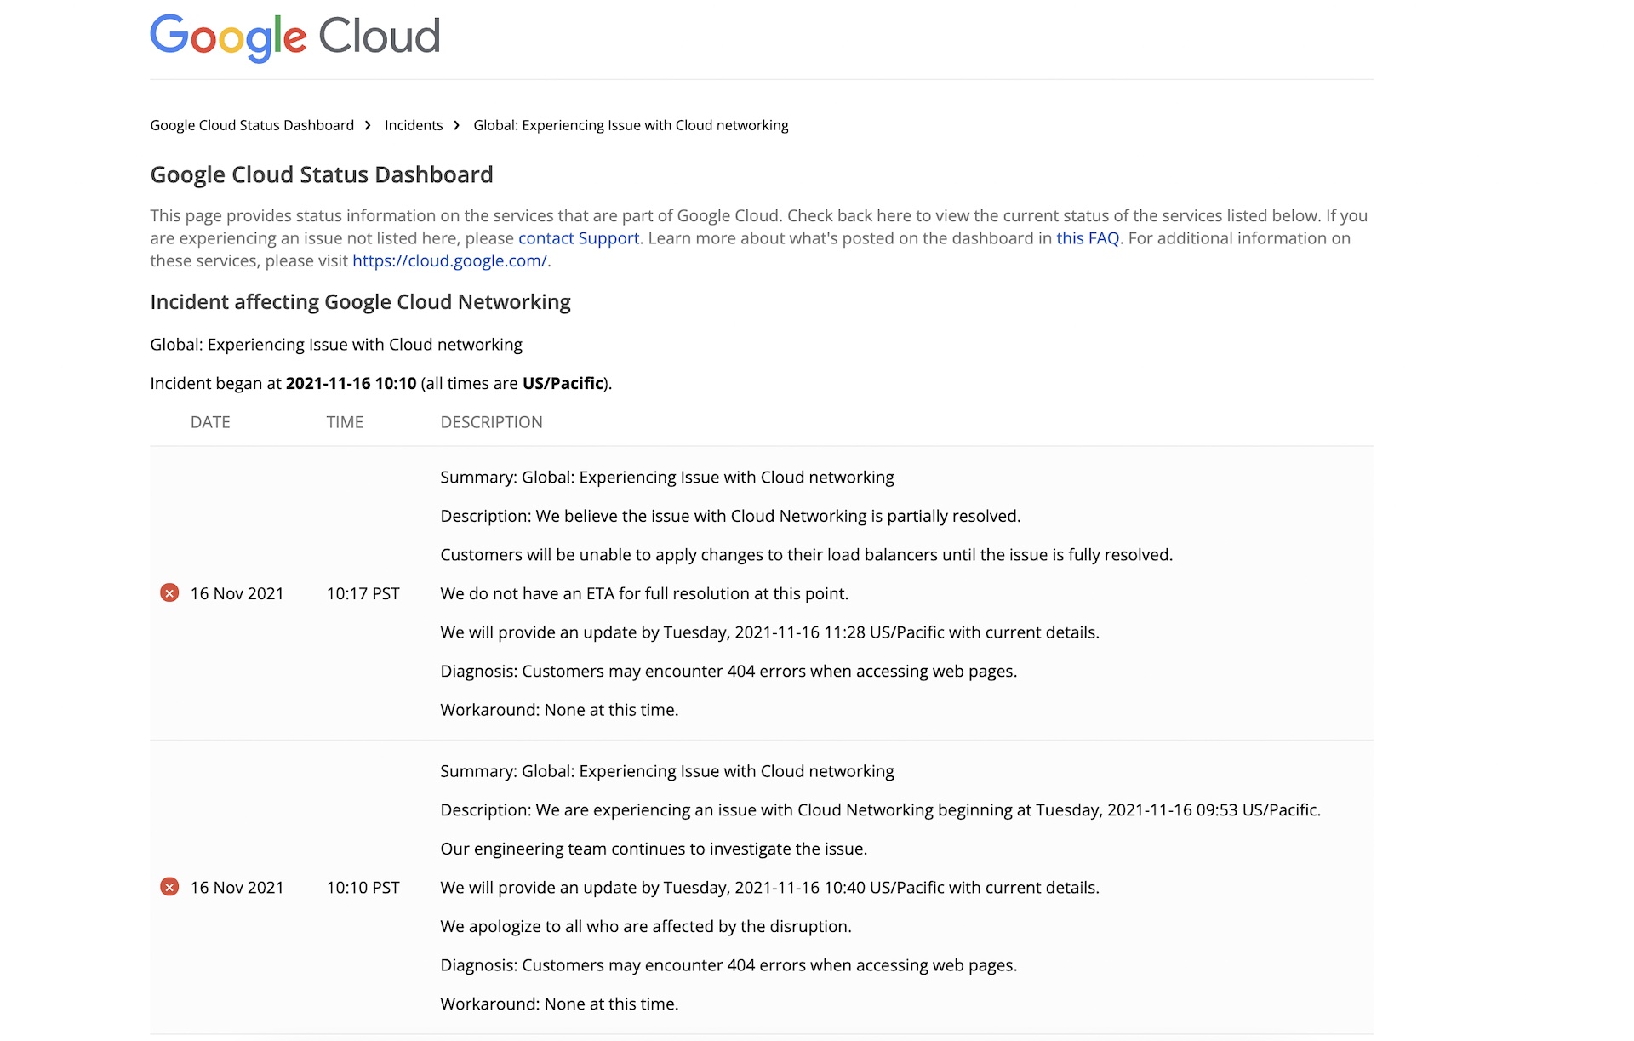This screenshot has width=1634, height=1041.
Task: Select the current incident breadcrumb title
Action: [x=631, y=125]
